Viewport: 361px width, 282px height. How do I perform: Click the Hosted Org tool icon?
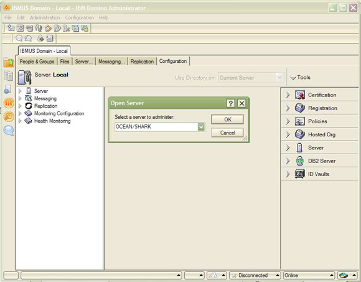point(300,134)
